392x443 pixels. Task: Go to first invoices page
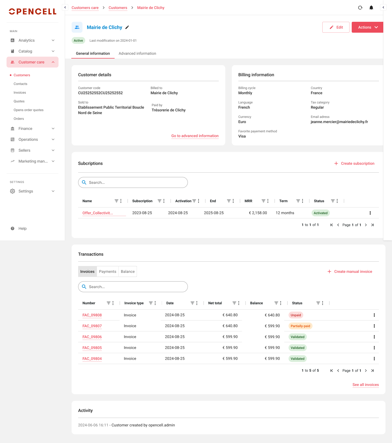click(x=332, y=371)
